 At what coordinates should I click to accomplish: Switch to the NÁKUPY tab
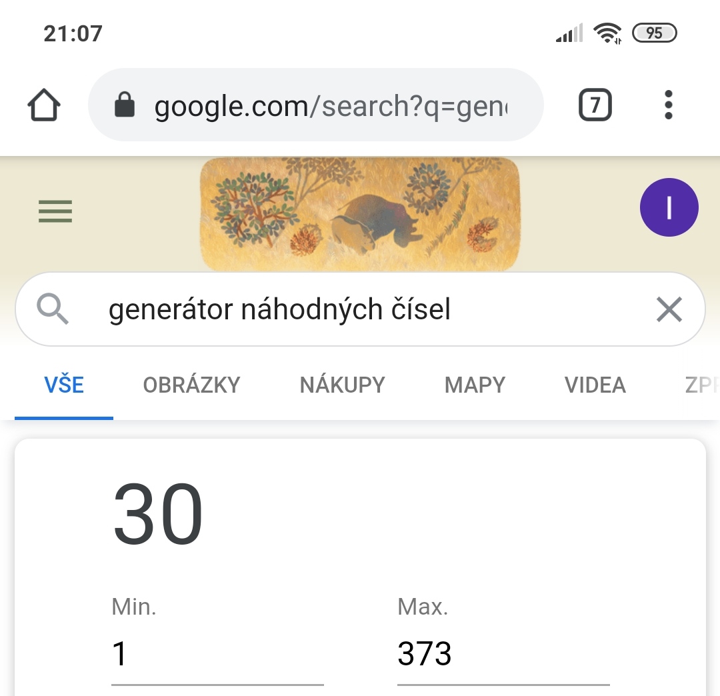click(x=342, y=385)
